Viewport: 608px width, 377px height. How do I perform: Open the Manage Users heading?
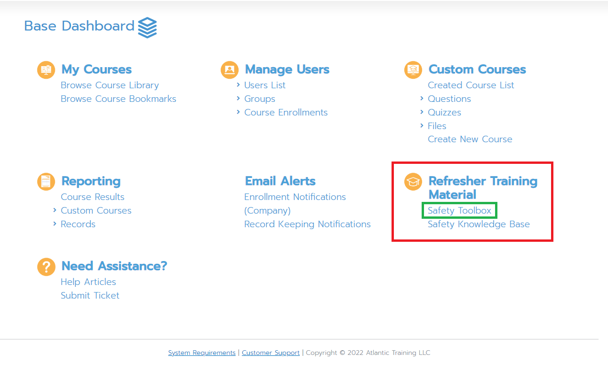287,69
